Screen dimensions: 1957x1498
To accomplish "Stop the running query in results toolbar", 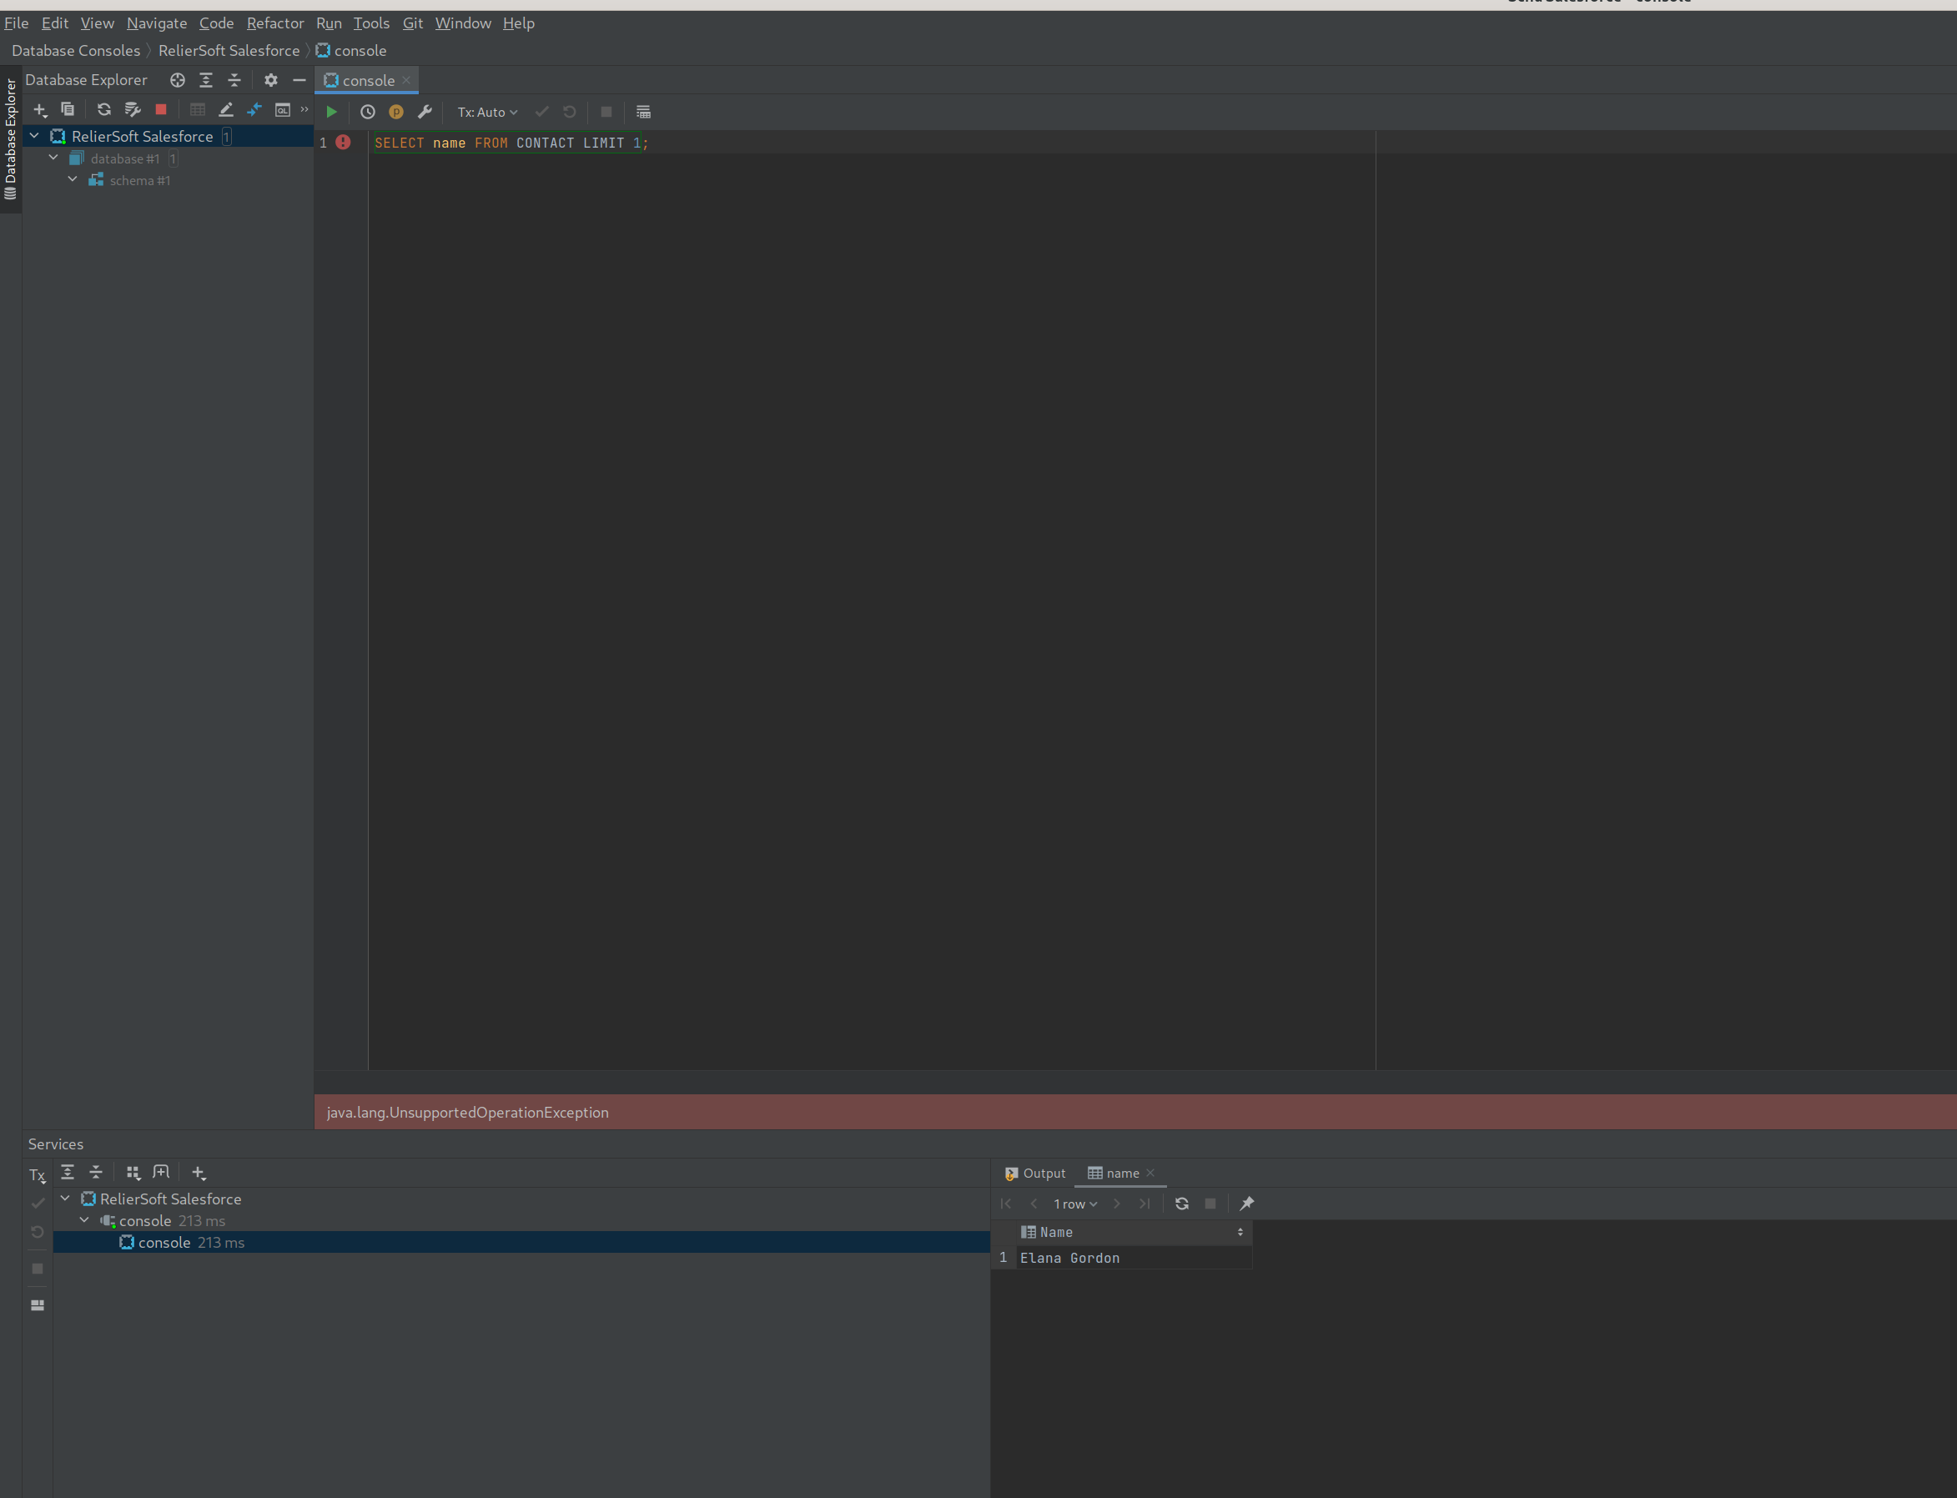I will 1210,1203.
